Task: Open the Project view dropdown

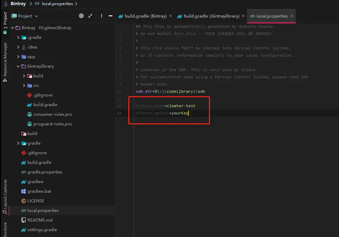Action: (25, 16)
